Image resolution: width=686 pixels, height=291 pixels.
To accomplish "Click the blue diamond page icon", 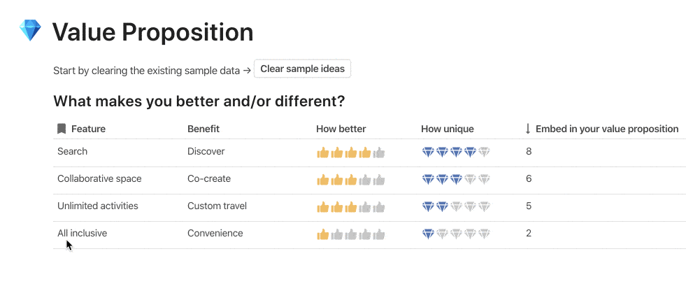I will click(30, 31).
